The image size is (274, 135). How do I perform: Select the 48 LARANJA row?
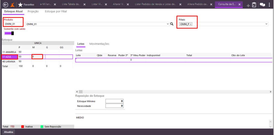pos(37,61)
